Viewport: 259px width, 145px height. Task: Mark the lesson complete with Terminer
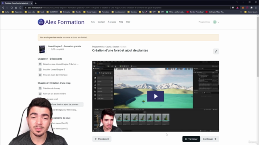[x=191, y=139]
